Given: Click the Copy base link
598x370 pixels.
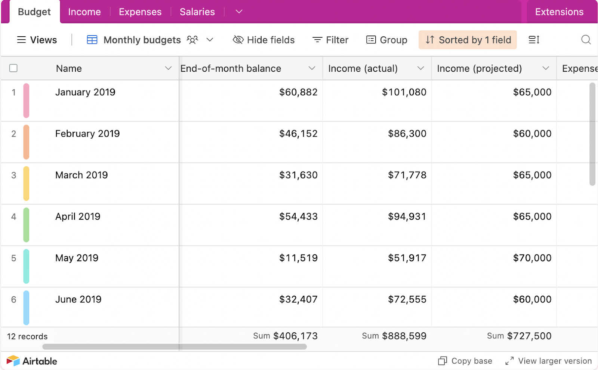Looking at the screenshot, I should pos(465,361).
